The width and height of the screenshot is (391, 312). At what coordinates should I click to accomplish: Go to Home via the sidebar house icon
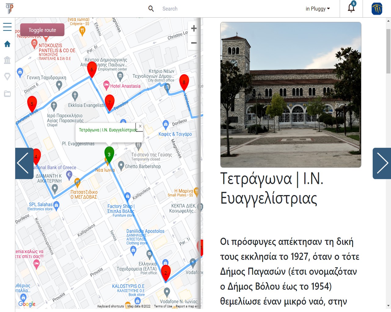pyautogui.click(x=7, y=44)
